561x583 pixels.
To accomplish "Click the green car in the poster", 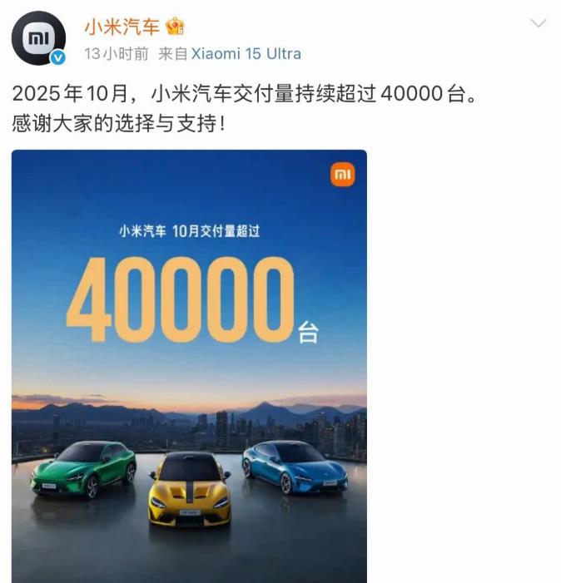I will click(83, 469).
